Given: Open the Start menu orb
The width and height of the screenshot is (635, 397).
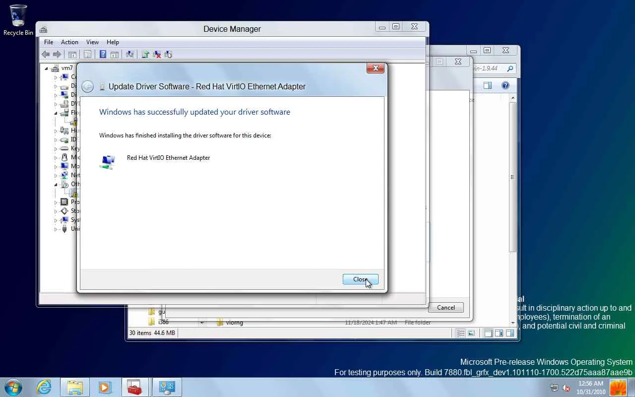Looking at the screenshot, I should (x=13, y=387).
